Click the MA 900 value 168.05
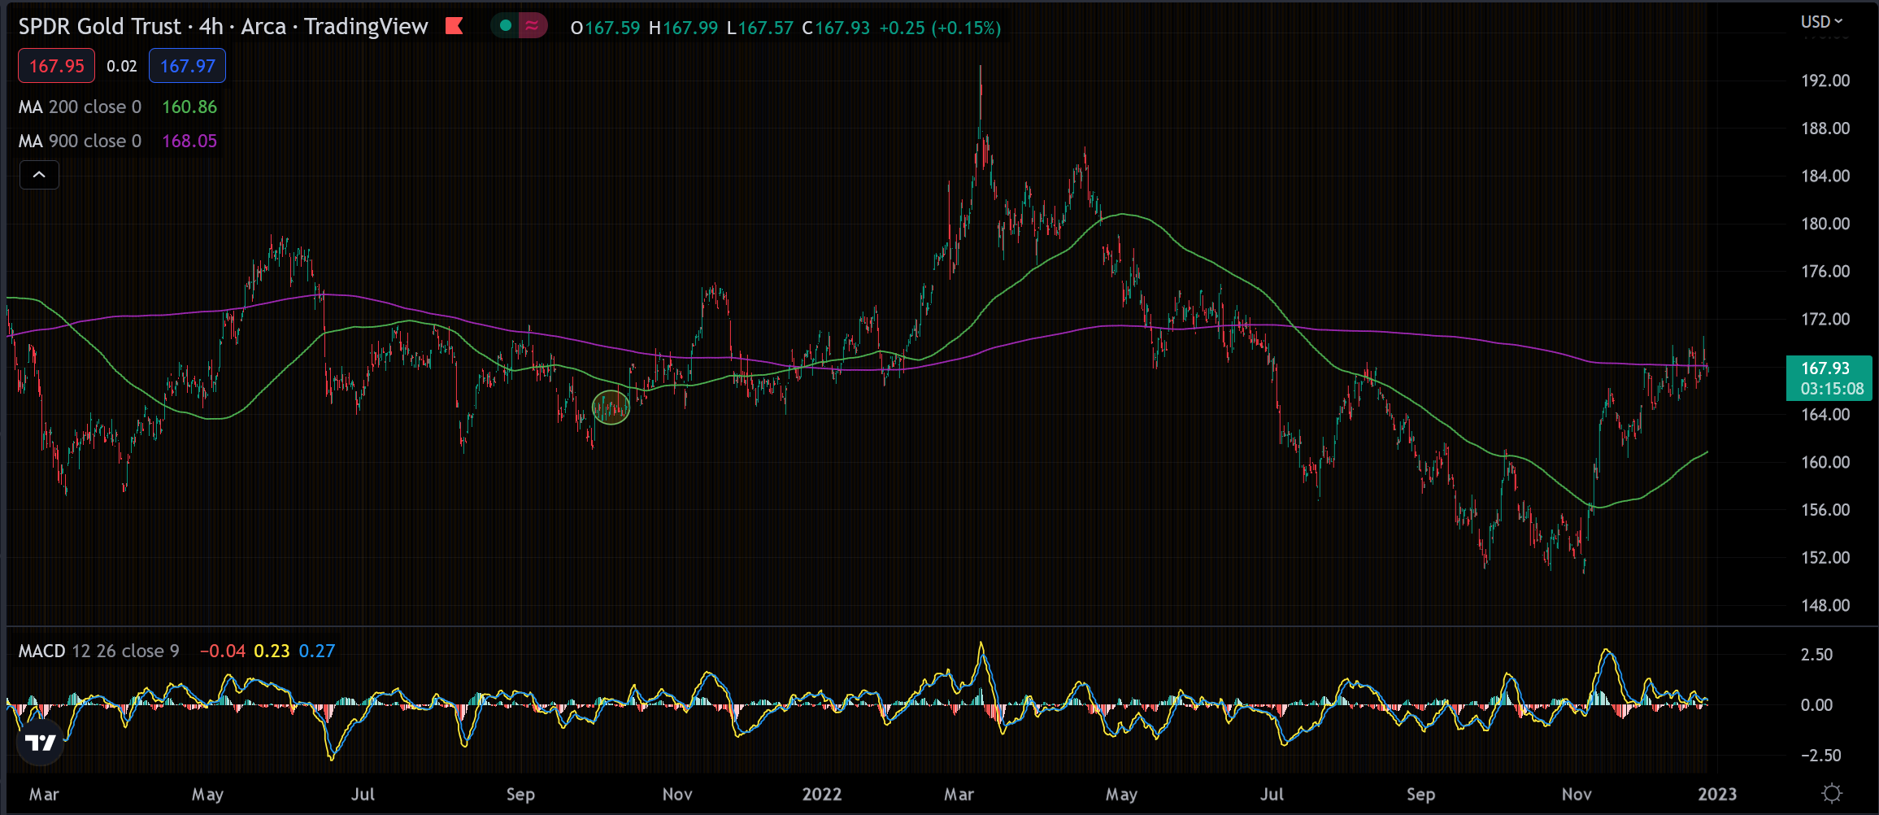The height and width of the screenshot is (815, 1879). pyautogui.click(x=189, y=141)
